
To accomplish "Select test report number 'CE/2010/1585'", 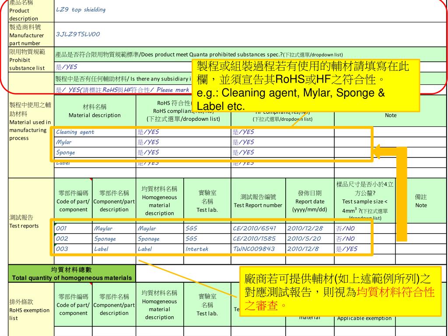I will [258, 239].
